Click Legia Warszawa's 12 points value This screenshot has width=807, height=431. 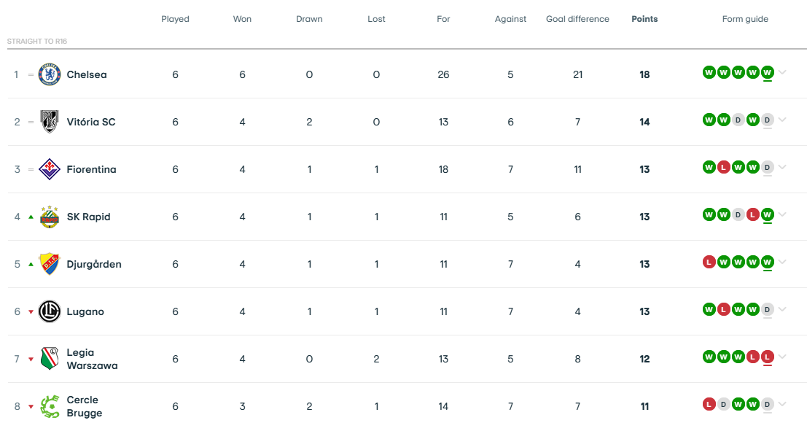click(x=644, y=359)
